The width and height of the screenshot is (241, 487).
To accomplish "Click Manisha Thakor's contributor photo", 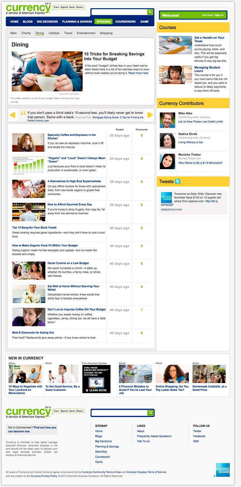I will coord(167,161).
